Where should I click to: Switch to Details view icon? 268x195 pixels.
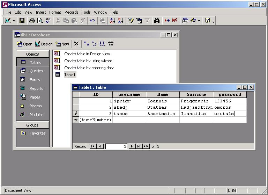[110, 44]
